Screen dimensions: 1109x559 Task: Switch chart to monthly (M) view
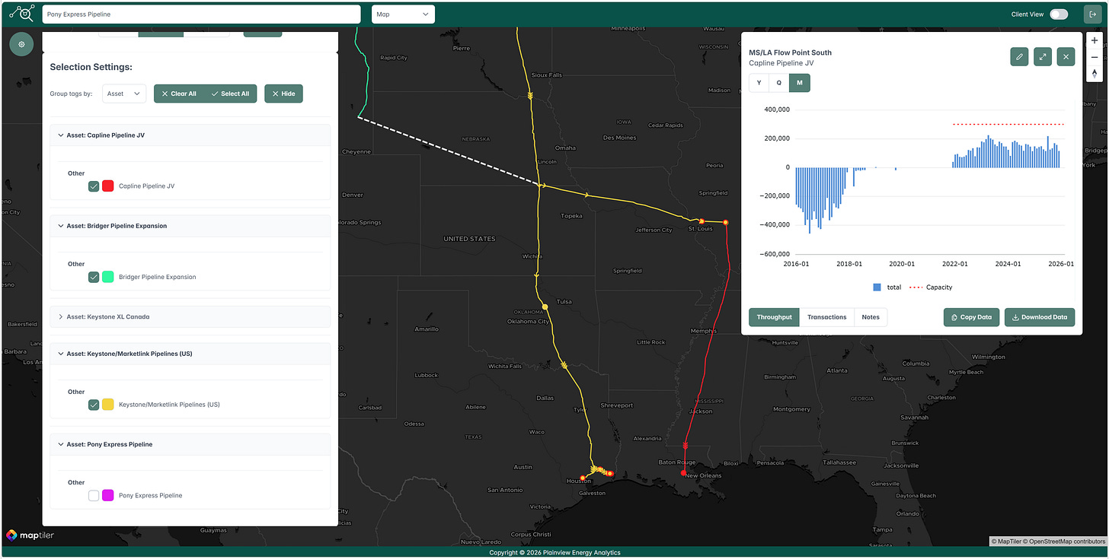coord(800,83)
